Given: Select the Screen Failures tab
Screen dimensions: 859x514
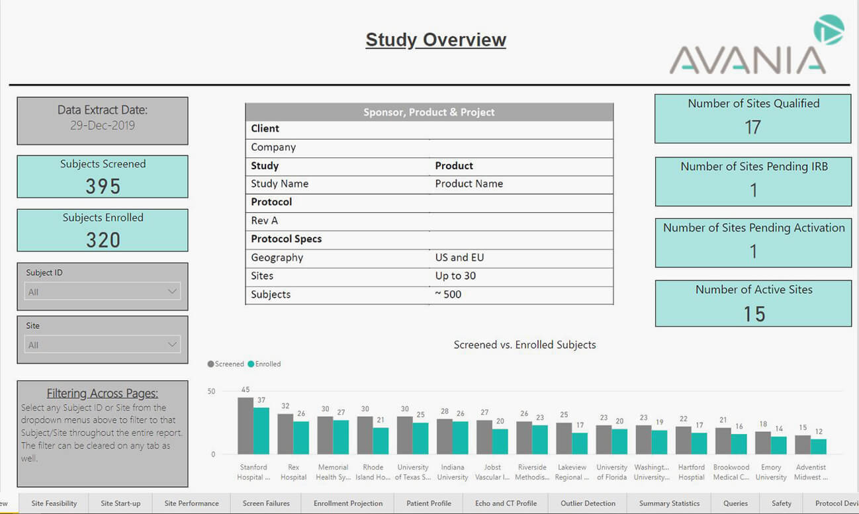Looking at the screenshot, I should (266, 503).
